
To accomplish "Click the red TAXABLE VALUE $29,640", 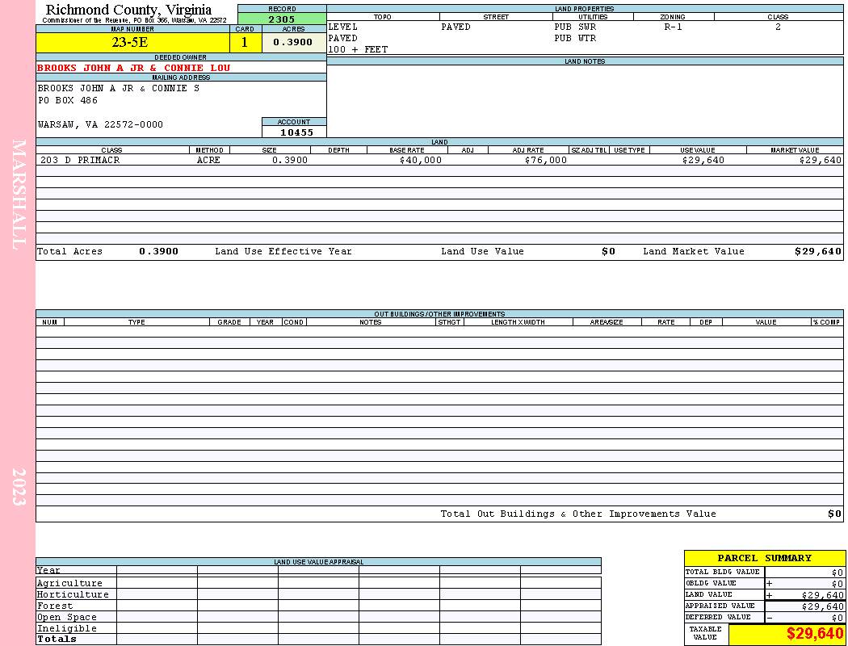I will (815, 633).
